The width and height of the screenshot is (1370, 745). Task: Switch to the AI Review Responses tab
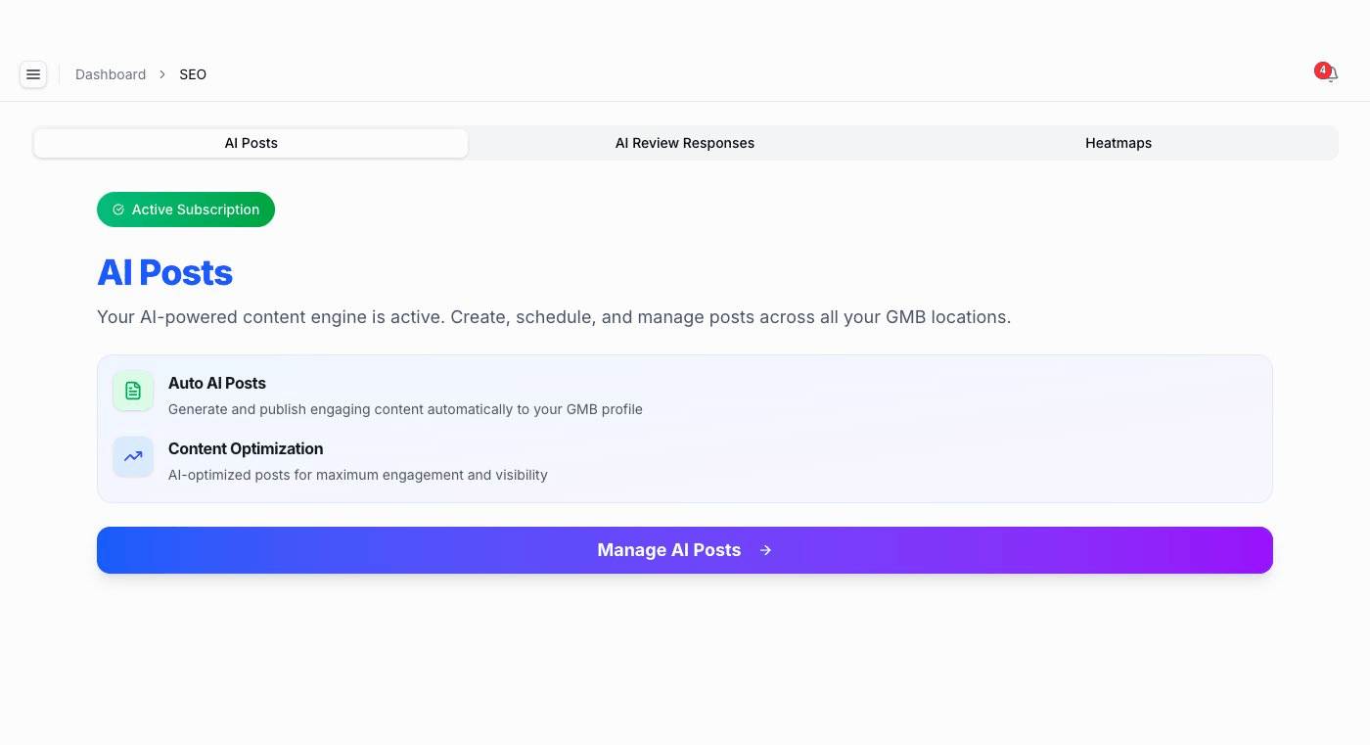click(685, 143)
